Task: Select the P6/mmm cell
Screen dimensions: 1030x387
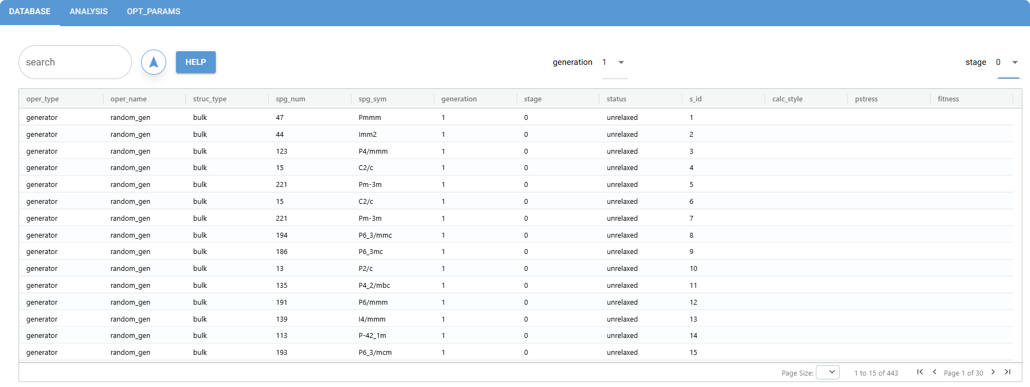Action: pos(393,302)
